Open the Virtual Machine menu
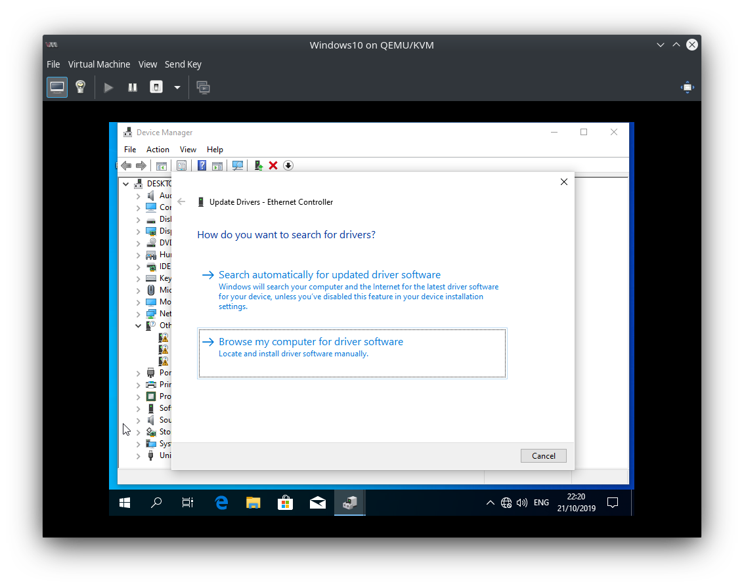The height and width of the screenshot is (588, 744). point(99,64)
